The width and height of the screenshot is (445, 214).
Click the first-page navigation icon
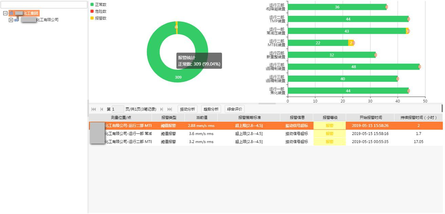[93, 109]
